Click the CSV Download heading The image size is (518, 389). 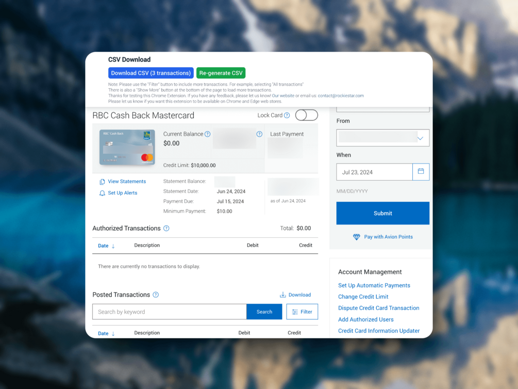[x=129, y=59]
